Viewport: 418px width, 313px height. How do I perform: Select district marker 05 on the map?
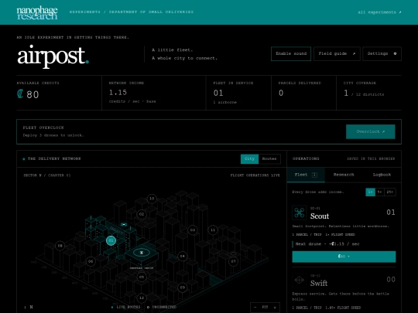(142, 277)
